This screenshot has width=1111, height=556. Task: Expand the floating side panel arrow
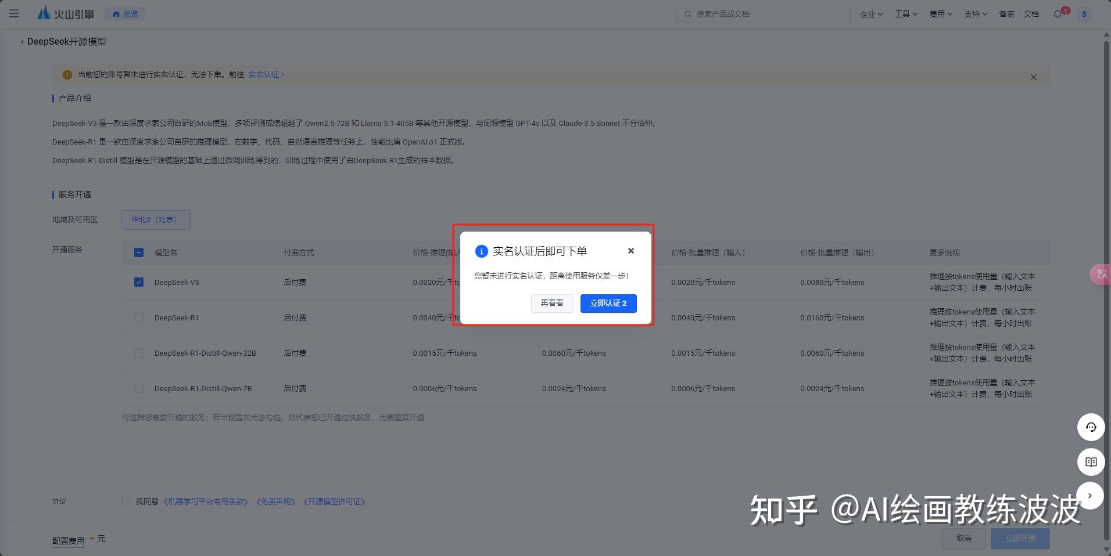(x=1090, y=496)
